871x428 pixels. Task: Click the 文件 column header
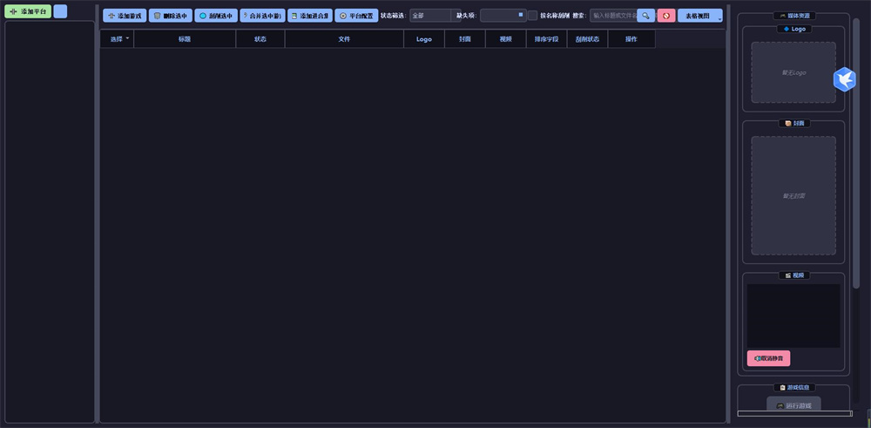tap(344, 39)
